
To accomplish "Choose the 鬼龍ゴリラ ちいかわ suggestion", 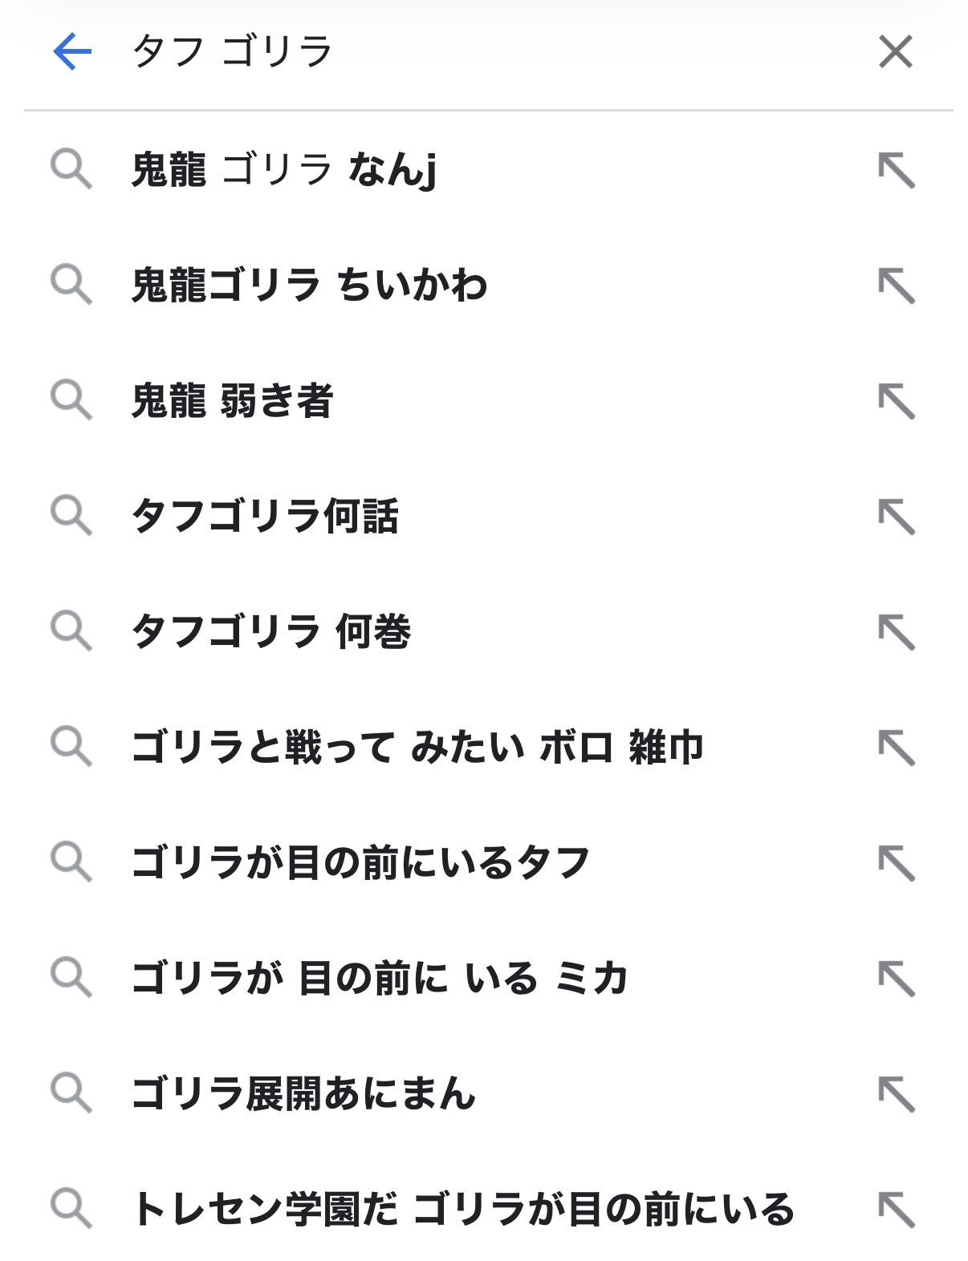I will click(x=309, y=286).
